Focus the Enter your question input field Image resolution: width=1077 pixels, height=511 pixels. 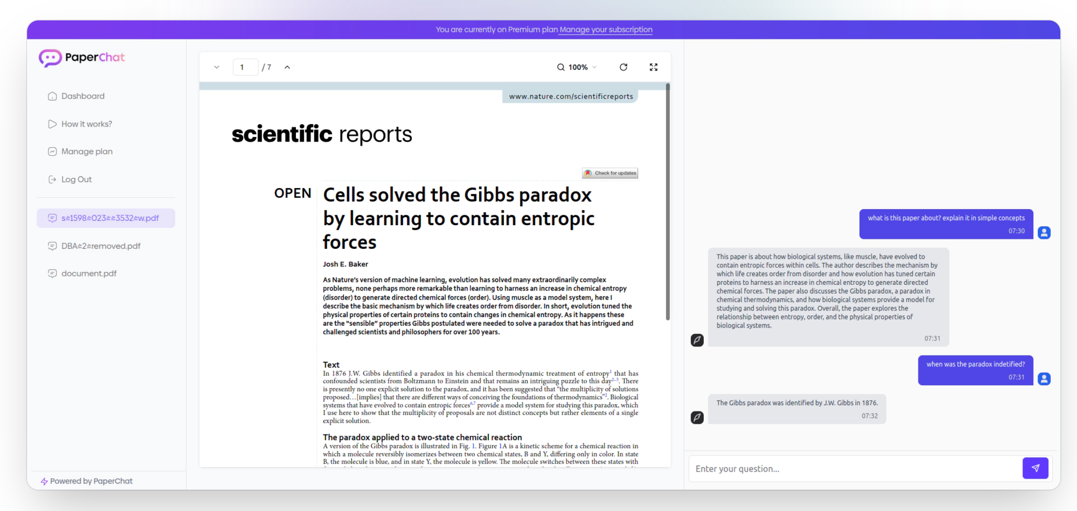point(855,469)
